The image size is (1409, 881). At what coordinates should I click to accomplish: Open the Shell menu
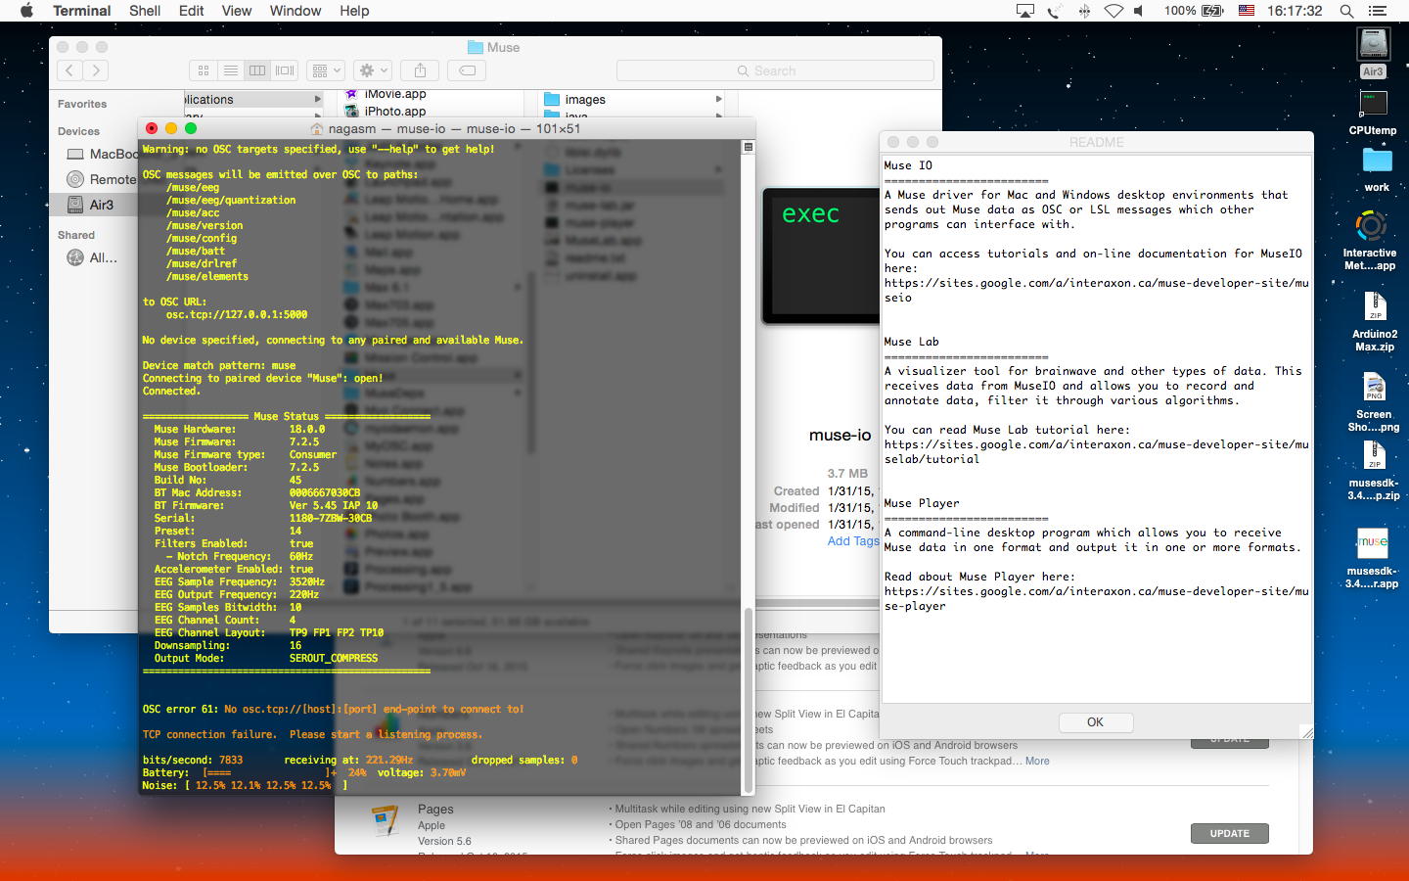(145, 11)
